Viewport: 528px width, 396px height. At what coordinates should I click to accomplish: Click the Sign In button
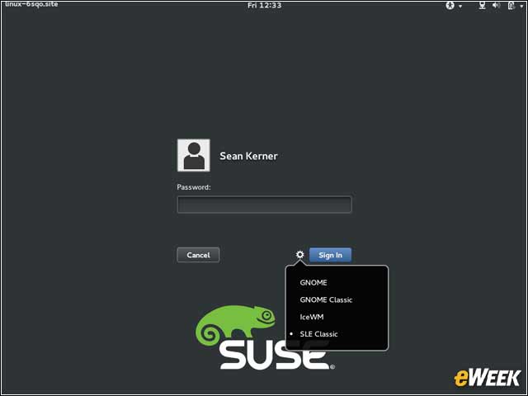click(330, 255)
